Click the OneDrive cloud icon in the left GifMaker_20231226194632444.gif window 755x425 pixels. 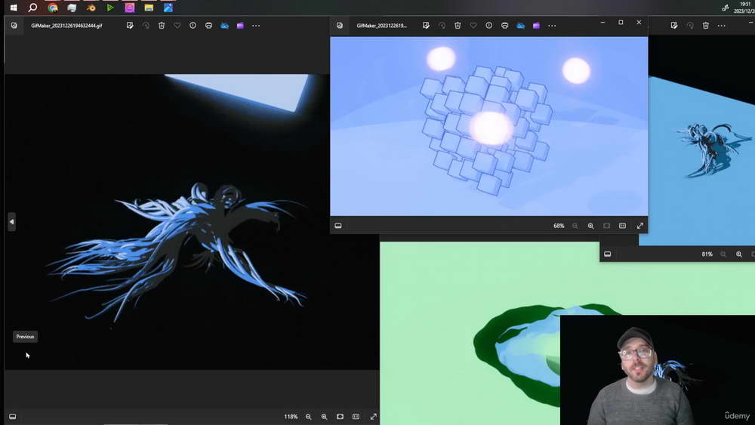(x=225, y=26)
